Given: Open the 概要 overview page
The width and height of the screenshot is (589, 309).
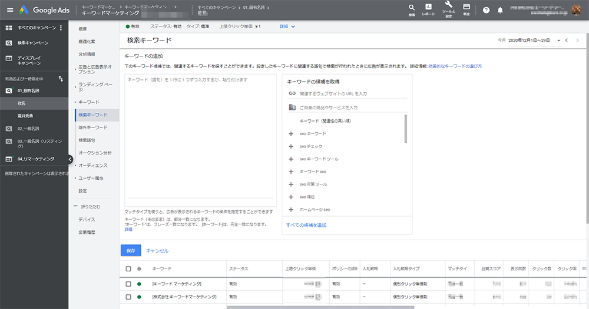Looking at the screenshot, I should (x=82, y=29).
